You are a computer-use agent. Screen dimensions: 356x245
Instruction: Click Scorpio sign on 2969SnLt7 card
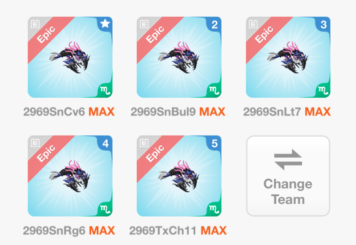(x=323, y=91)
